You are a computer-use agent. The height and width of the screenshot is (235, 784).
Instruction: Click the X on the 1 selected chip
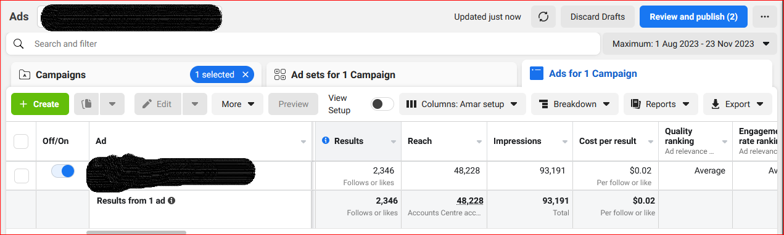pyautogui.click(x=245, y=74)
